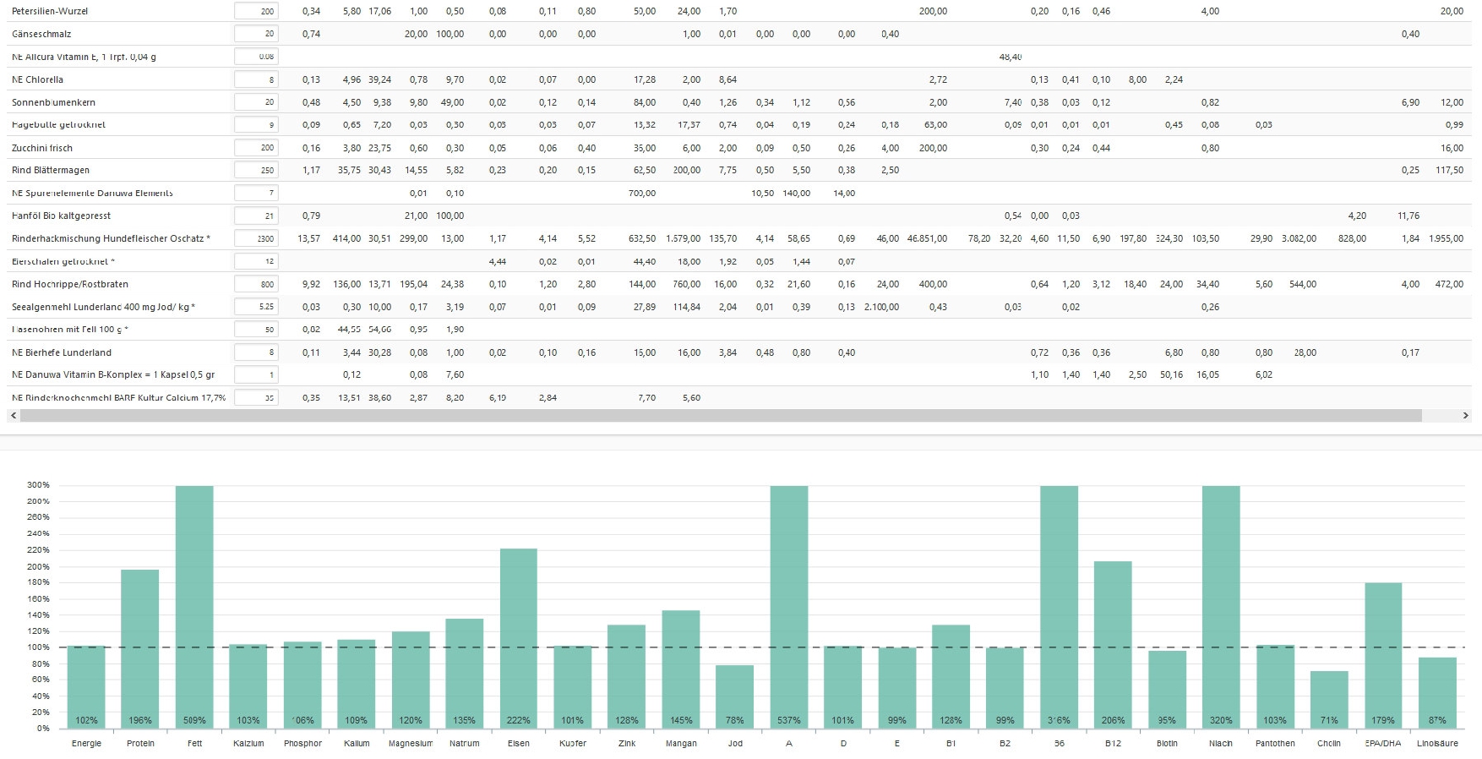Select the Rind Hochrippe/Rostbraten row name
The image size is (1482, 759).
click(70, 284)
